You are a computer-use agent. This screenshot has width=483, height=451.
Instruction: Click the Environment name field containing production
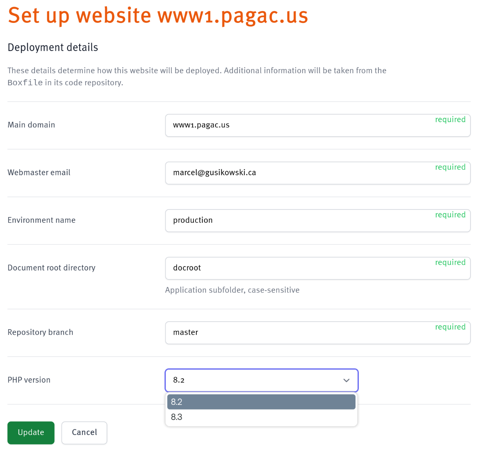click(x=298, y=221)
